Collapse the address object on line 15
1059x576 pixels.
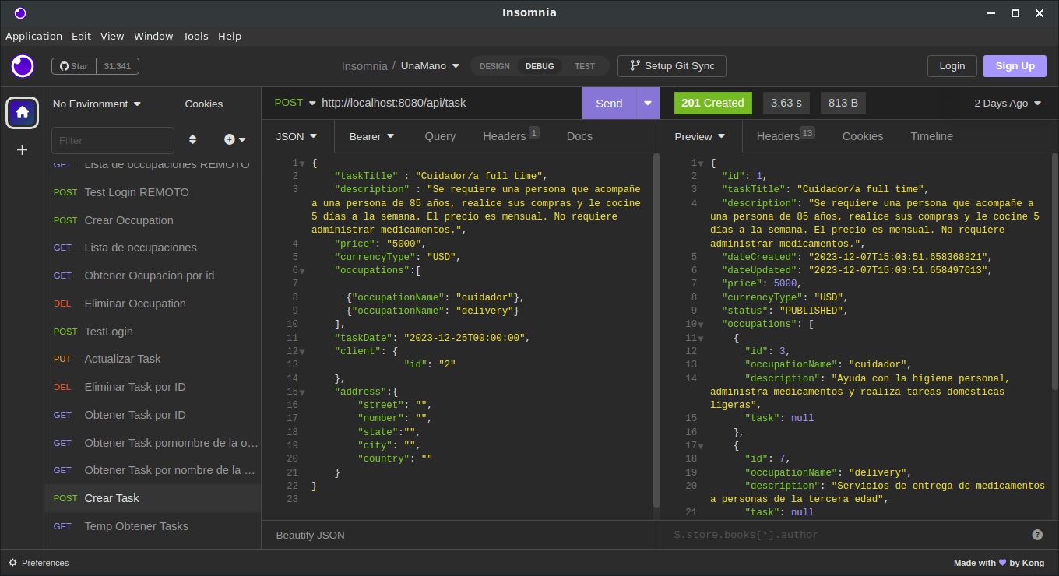coord(302,392)
